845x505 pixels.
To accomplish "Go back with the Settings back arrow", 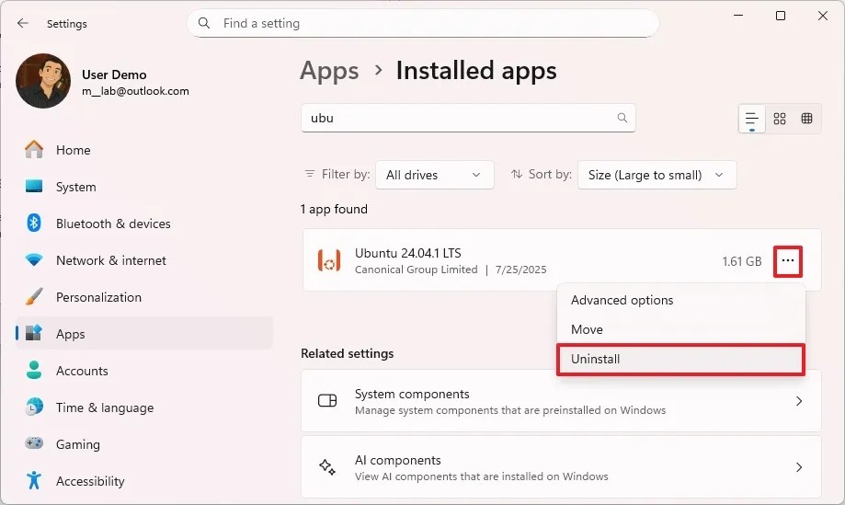I will click(x=23, y=23).
